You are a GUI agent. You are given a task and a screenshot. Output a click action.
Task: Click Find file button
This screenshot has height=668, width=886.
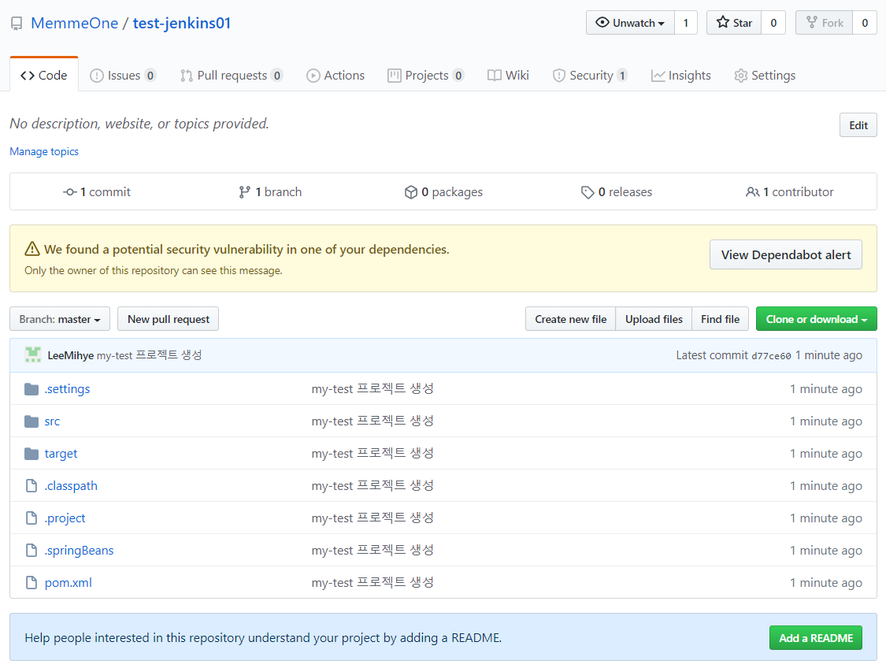coord(720,319)
